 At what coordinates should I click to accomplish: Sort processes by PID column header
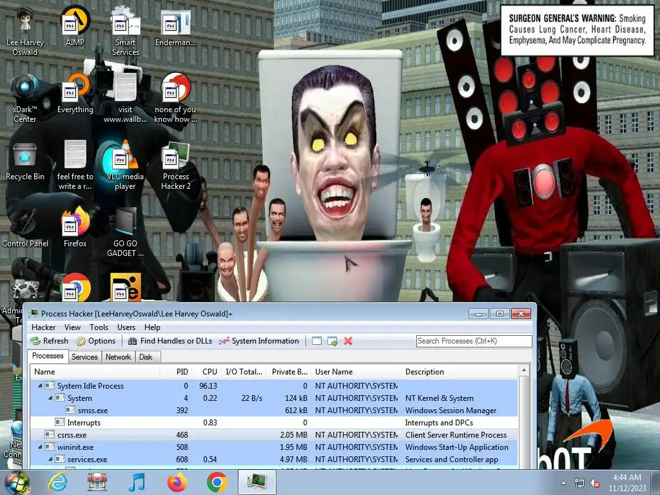tap(176, 372)
